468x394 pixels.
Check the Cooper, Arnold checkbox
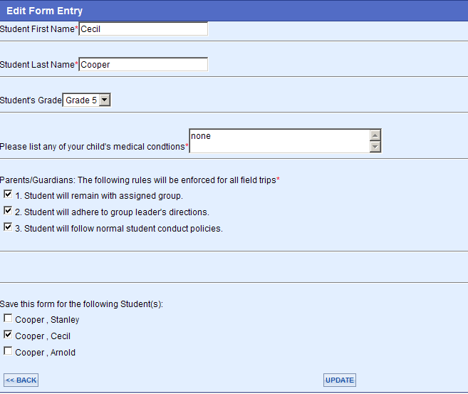point(8,351)
